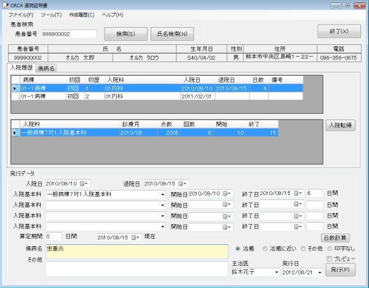Select row selector arrow of 2010/09/10 admission

point(15,88)
